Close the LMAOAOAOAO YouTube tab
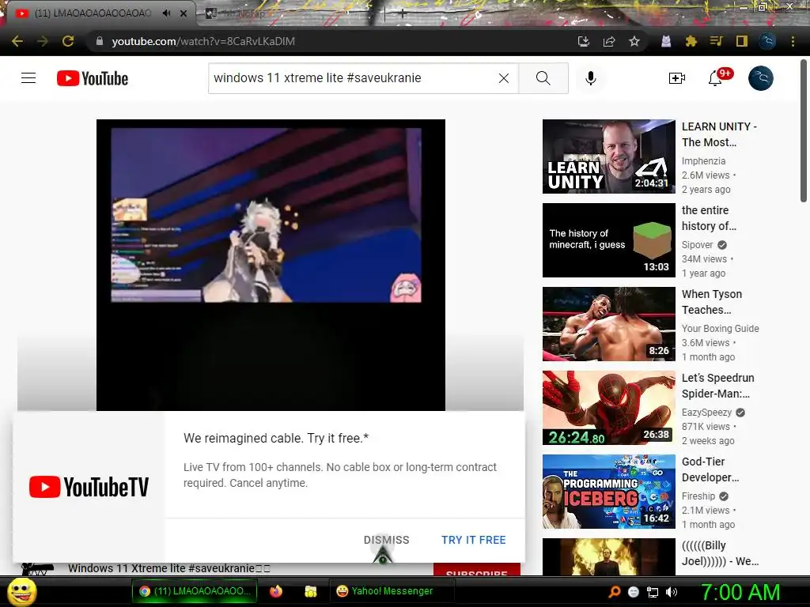This screenshot has height=607, width=810. click(x=184, y=13)
